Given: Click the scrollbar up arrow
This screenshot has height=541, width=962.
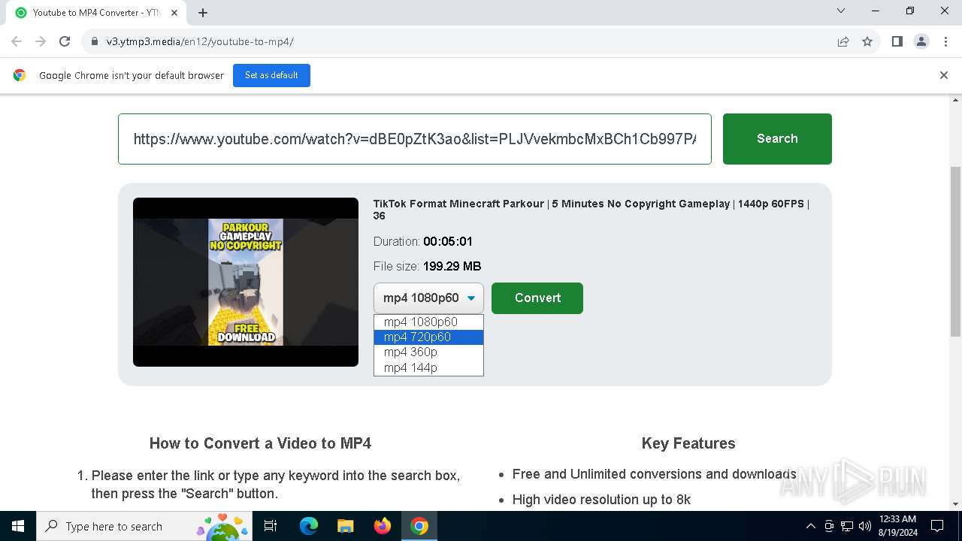Looking at the screenshot, I should pyautogui.click(x=955, y=100).
